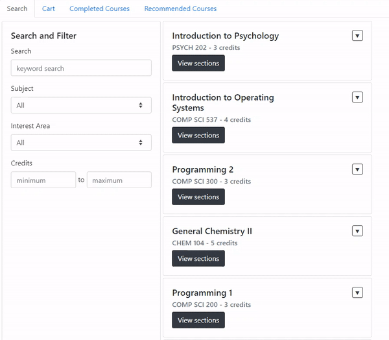Viewport: 389px width, 340px height.
Task: Focus the keyword search field
Action: (81, 68)
